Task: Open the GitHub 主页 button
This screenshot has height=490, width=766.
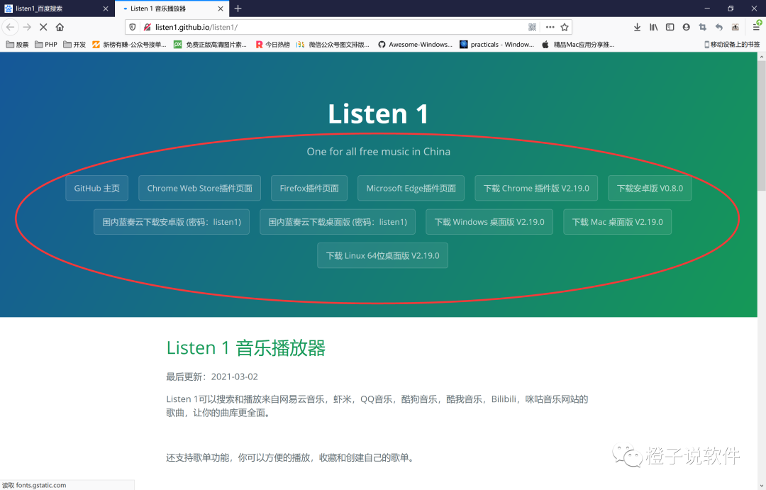Action: 96,188
